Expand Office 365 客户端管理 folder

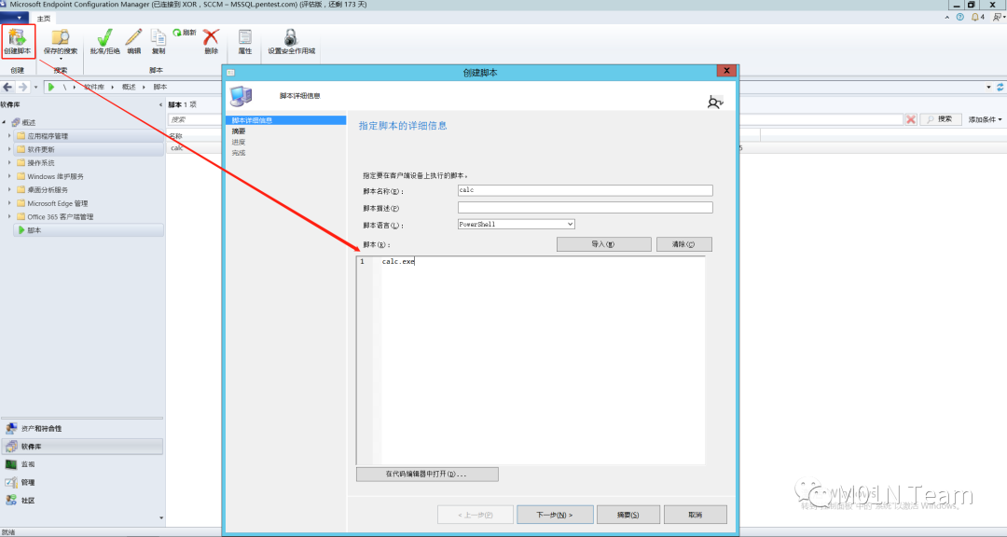click(9, 216)
